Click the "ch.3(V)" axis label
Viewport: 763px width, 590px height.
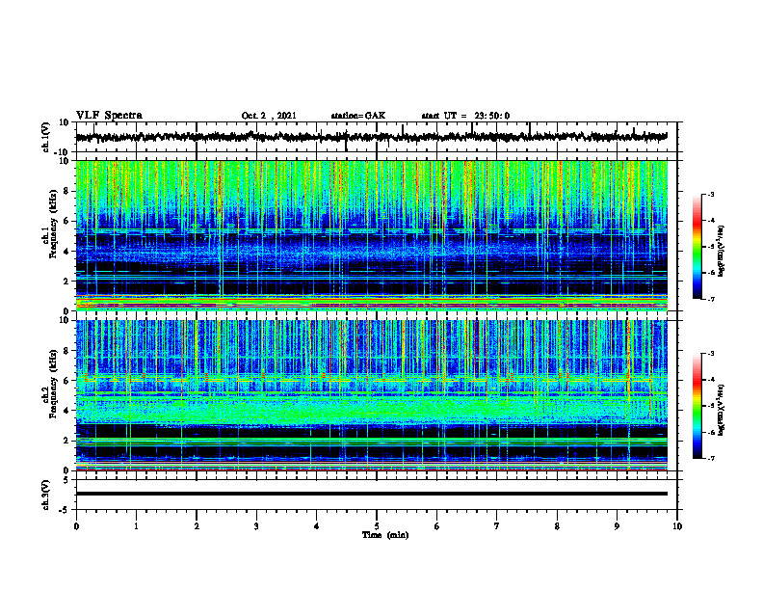pyautogui.click(x=46, y=495)
